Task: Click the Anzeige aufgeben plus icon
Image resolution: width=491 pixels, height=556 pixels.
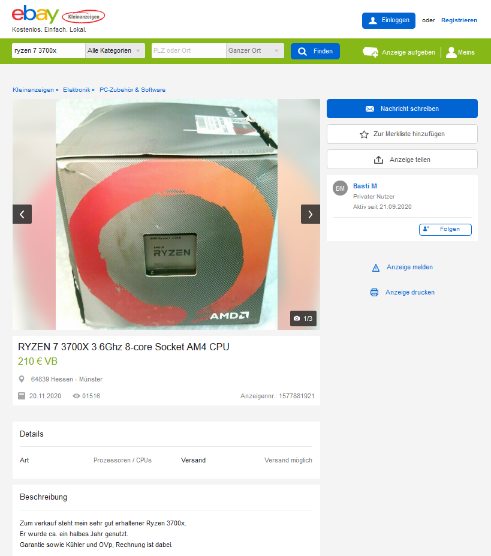Action: (x=370, y=52)
